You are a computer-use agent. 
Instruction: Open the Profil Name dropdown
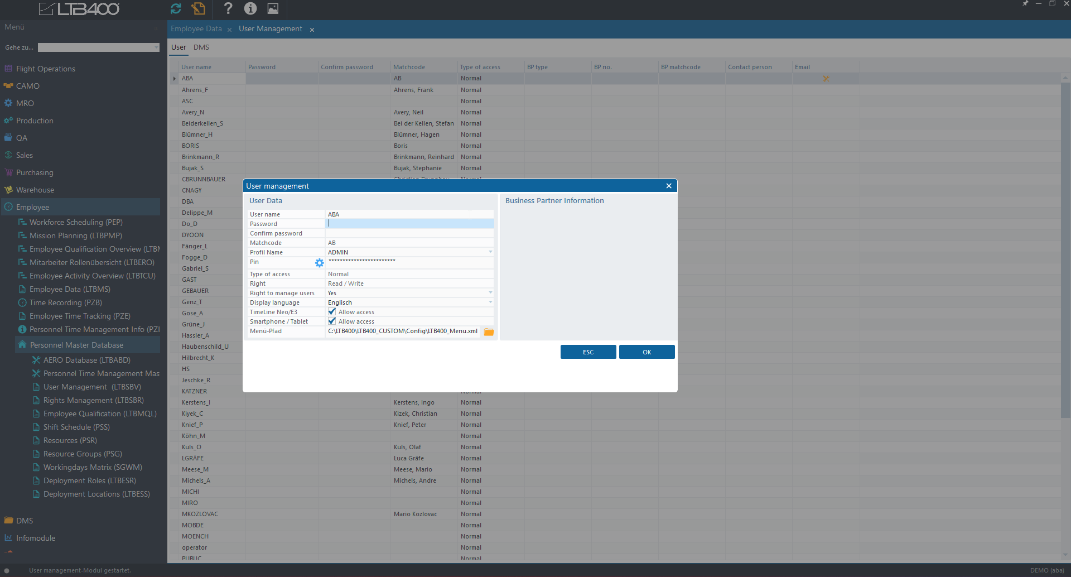coord(490,252)
